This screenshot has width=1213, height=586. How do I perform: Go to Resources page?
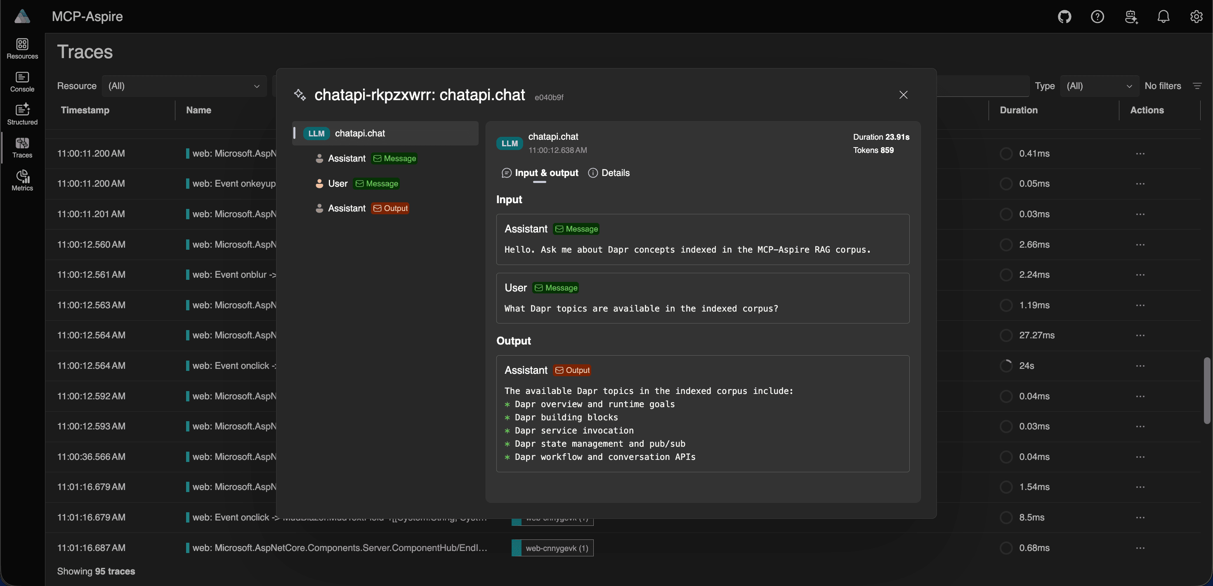click(22, 49)
